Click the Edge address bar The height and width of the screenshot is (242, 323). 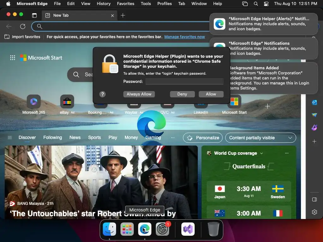(124, 26)
